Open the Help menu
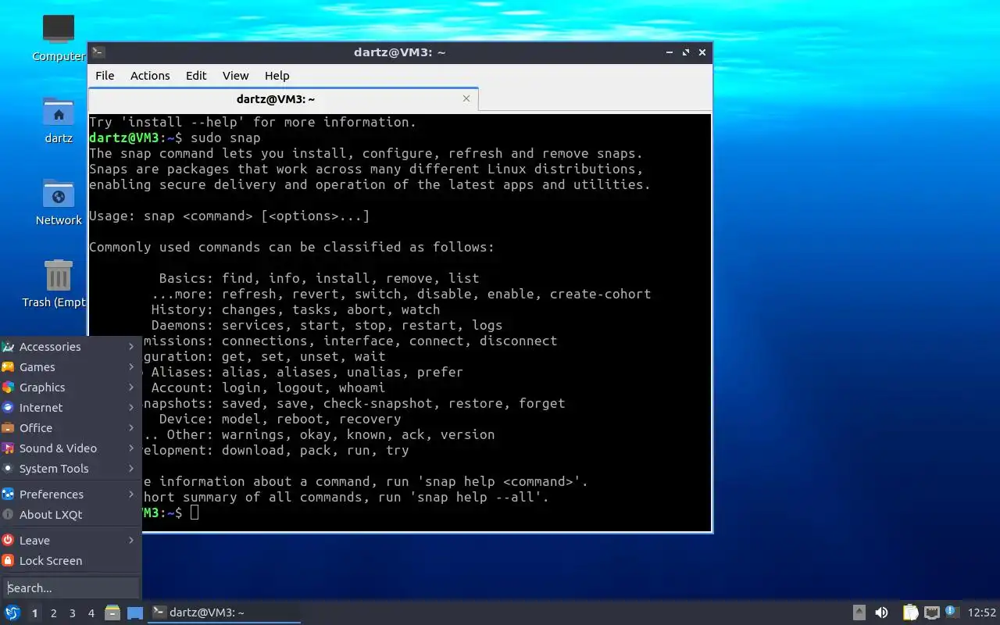 pos(277,76)
